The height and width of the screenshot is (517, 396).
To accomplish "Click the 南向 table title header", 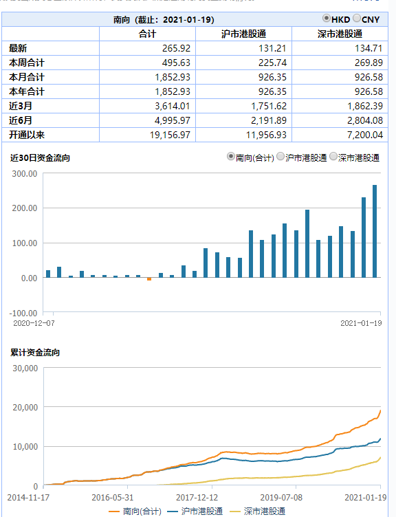I will coord(164,20).
